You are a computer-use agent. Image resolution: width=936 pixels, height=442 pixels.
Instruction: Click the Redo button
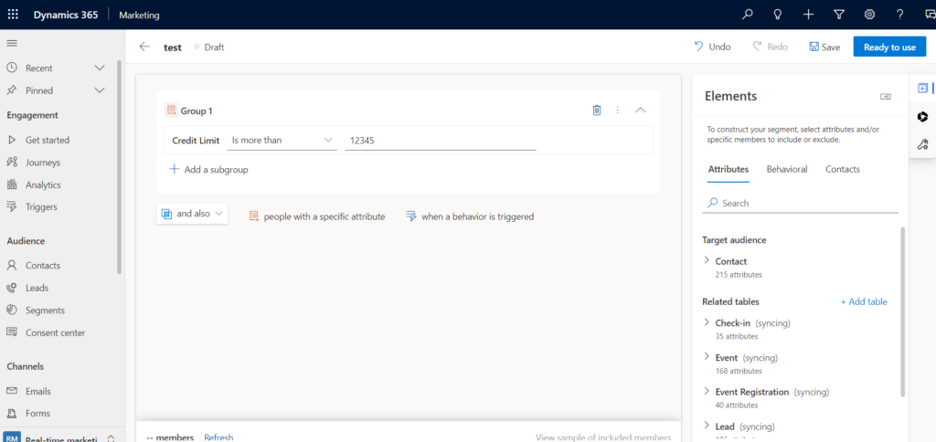[770, 47]
